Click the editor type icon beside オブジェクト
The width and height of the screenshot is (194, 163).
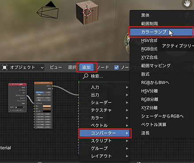pyautogui.click(x=4, y=67)
